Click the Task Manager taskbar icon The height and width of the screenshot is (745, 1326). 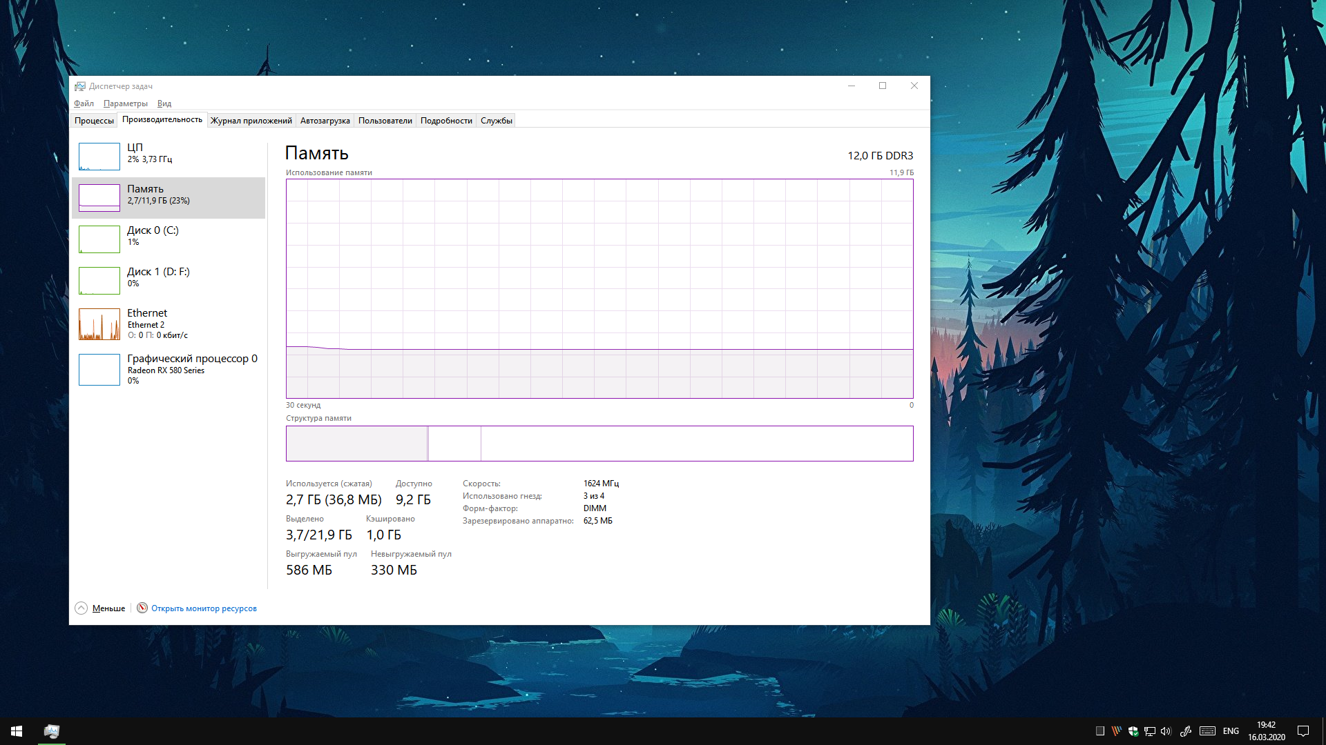pos(52,731)
